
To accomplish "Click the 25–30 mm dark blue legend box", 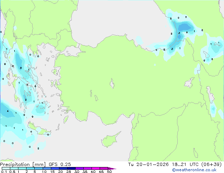I will click(x=71, y=168).
